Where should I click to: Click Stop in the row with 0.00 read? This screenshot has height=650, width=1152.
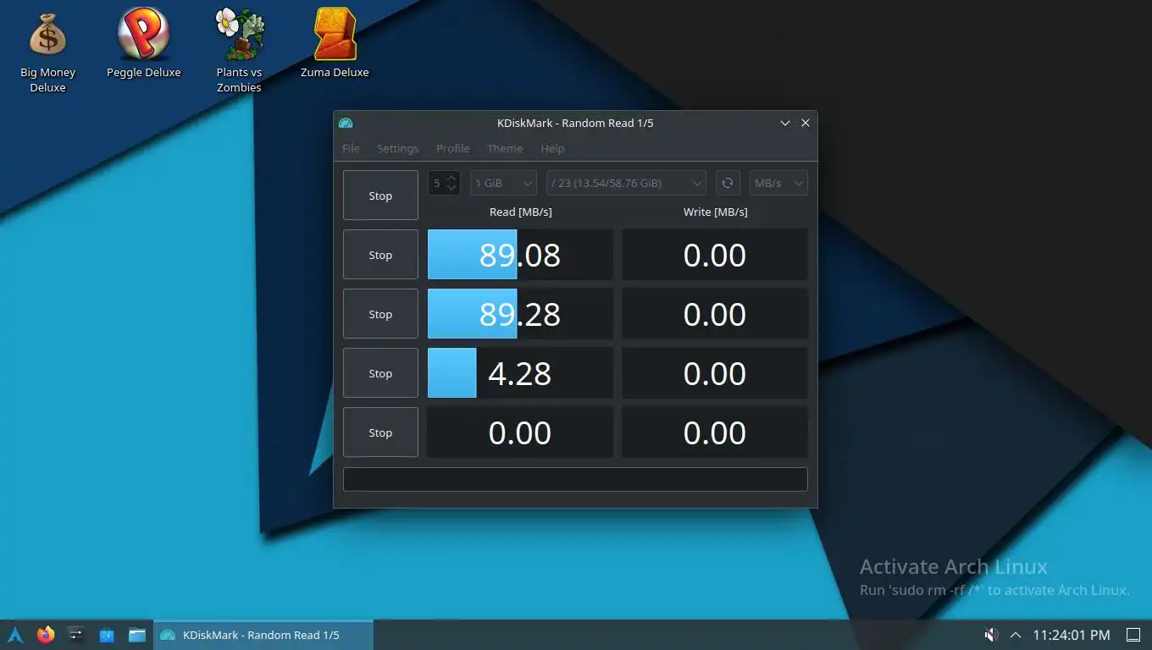point(380,432)
